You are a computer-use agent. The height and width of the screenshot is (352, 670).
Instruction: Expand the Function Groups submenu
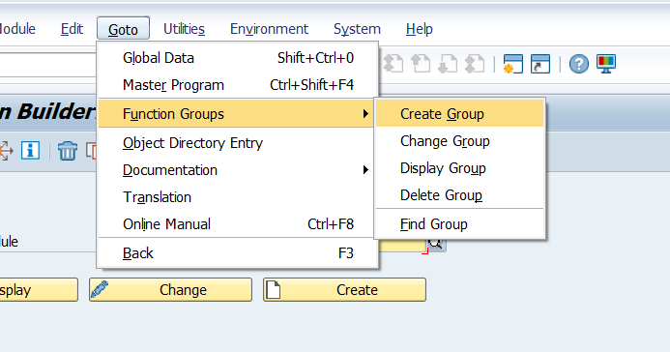click(x=236, y=114)
